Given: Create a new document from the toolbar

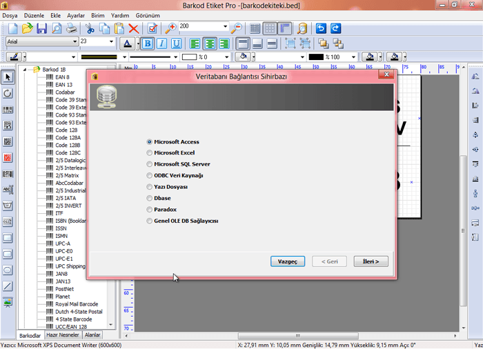Looking at the screenshot, I should [13, 28].
